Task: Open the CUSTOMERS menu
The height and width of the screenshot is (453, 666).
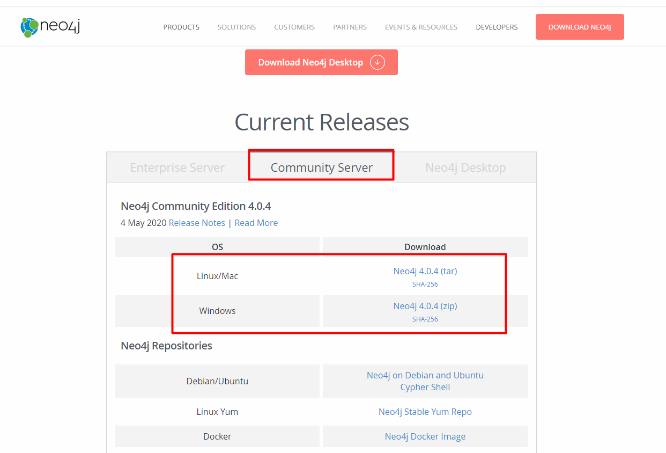Action: click(x=294, y=27)
